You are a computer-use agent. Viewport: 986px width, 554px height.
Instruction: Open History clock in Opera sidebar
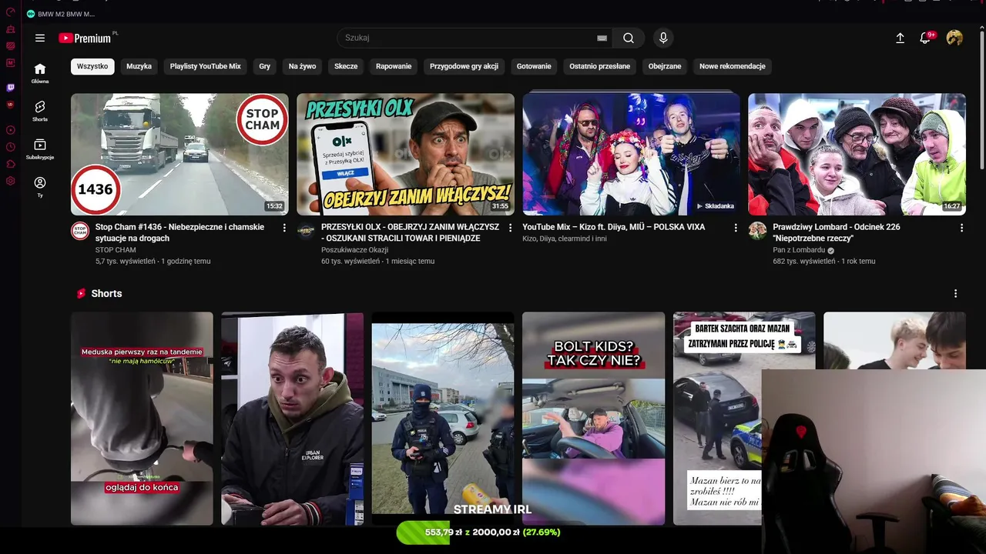pyautogui.click(x=11, y=147)
